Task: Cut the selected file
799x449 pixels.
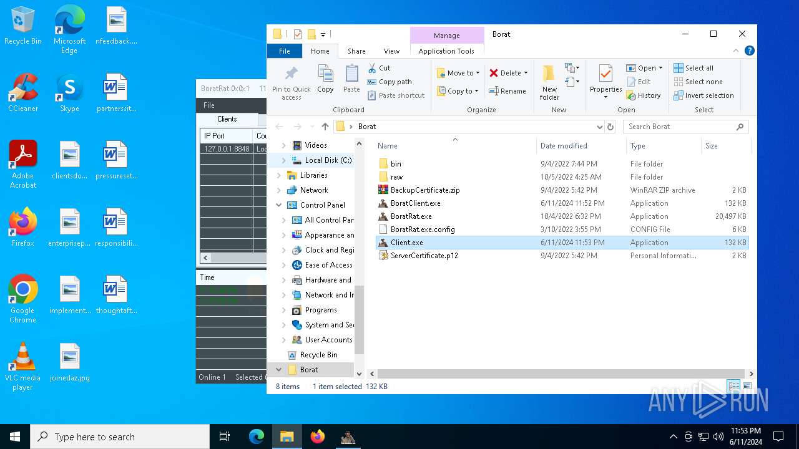Action: point(379,68)
